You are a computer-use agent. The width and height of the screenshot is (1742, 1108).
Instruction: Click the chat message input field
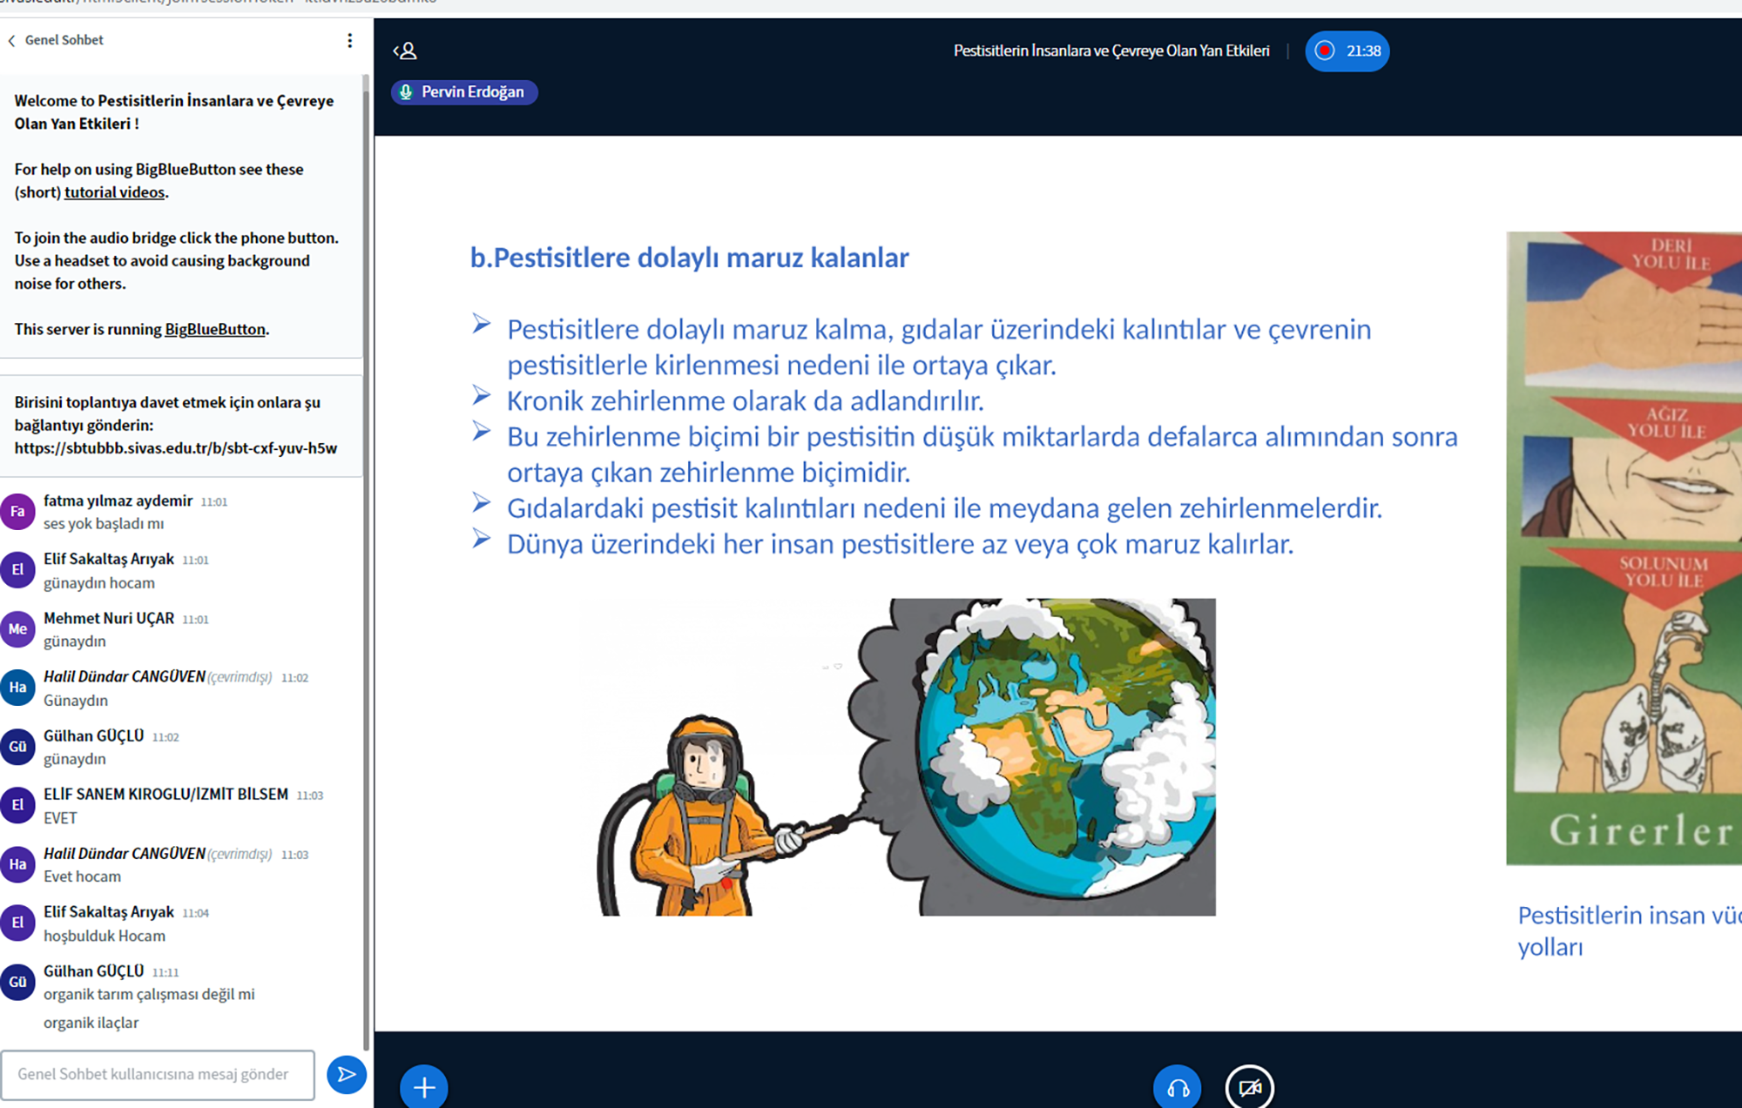click(x=158, y=1075)
